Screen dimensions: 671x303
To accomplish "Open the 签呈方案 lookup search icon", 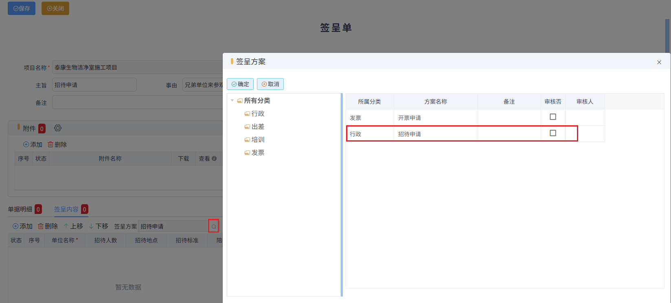I will (x=214, y=226).
